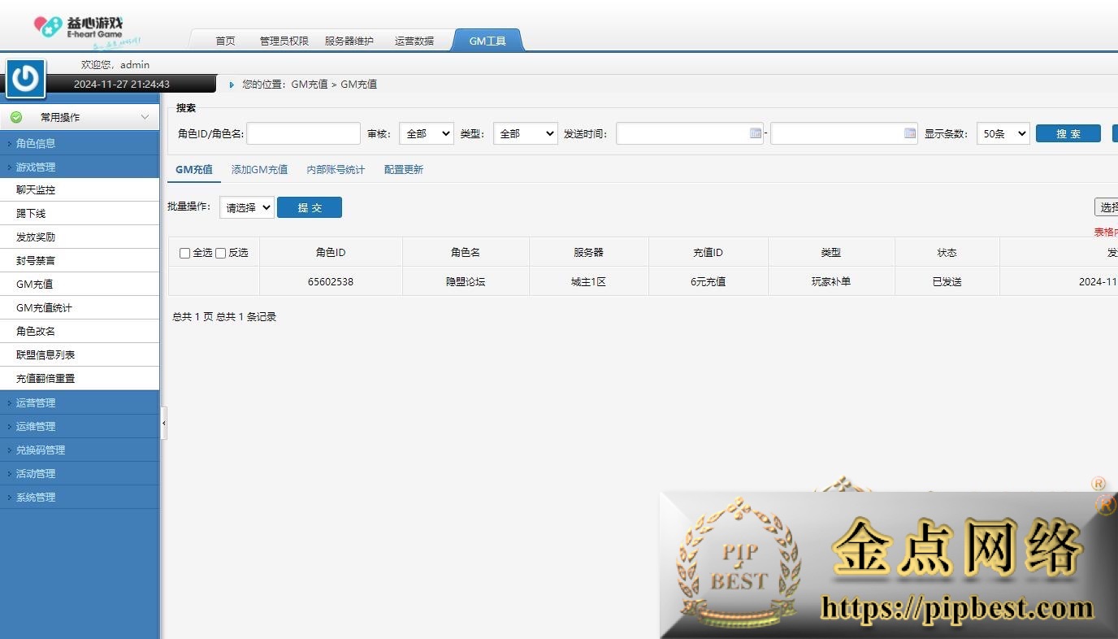Open 发放奖励 in sidebar

(80, 237)
